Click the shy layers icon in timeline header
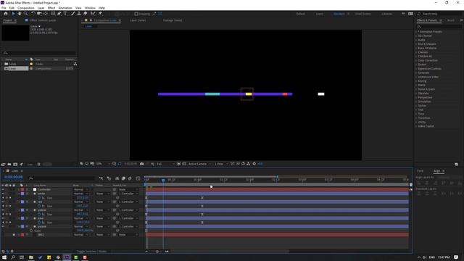Screen dimensions: 464x261 (117, 178)
